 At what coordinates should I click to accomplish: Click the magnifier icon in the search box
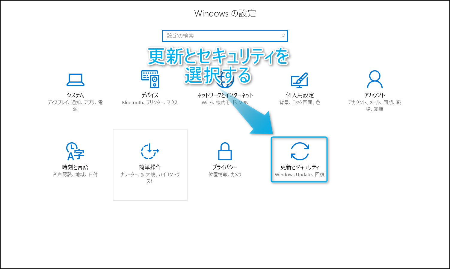[282, 36]
